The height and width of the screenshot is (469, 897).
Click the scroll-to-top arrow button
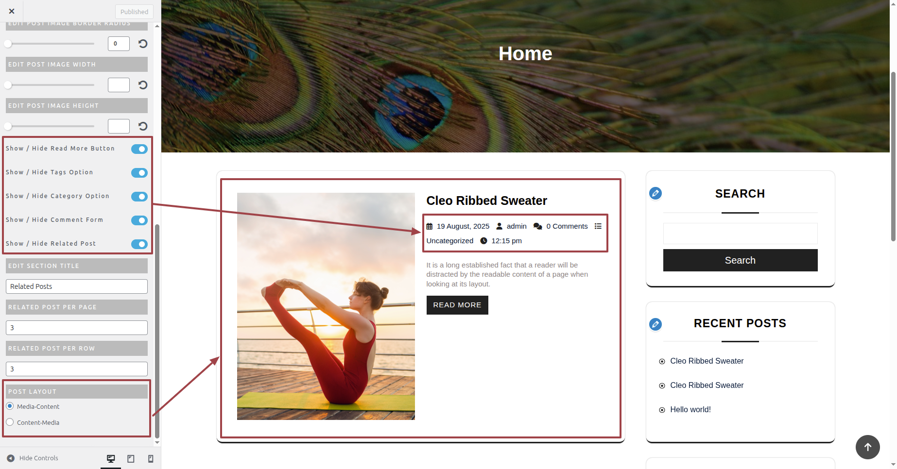[868, 447]
